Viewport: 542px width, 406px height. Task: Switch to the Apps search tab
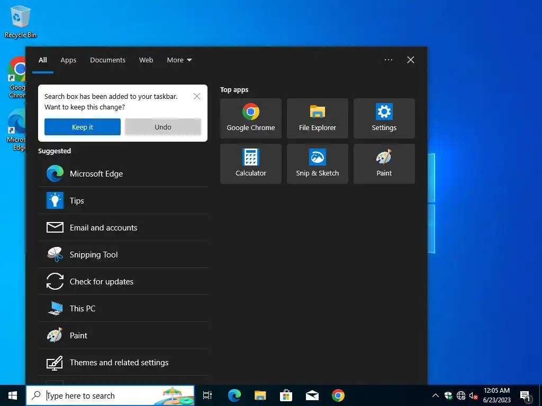click(x=68, y=60)
